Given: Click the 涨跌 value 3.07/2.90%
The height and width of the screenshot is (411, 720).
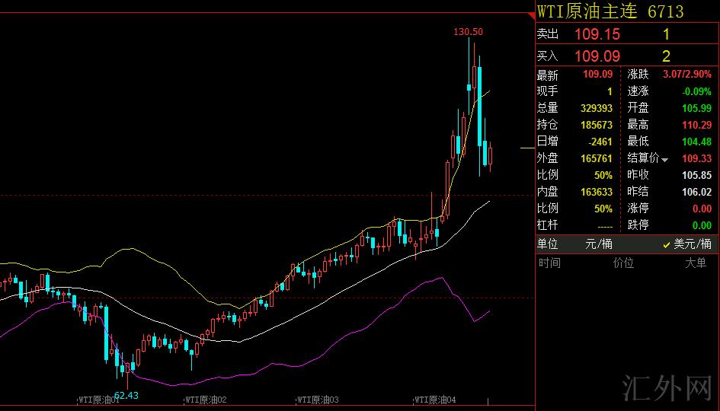Looking at the screenshot, I should click(x=687, y=75).
